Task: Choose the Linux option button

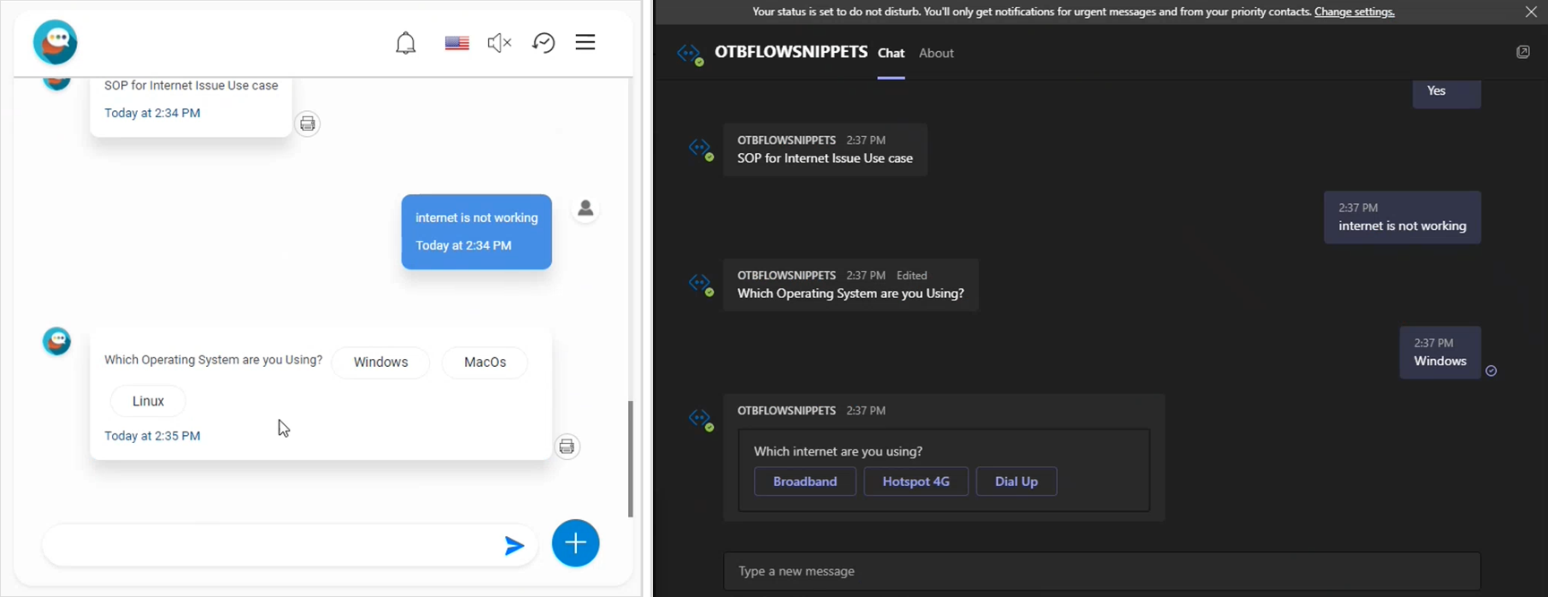Action: (148, 401)
